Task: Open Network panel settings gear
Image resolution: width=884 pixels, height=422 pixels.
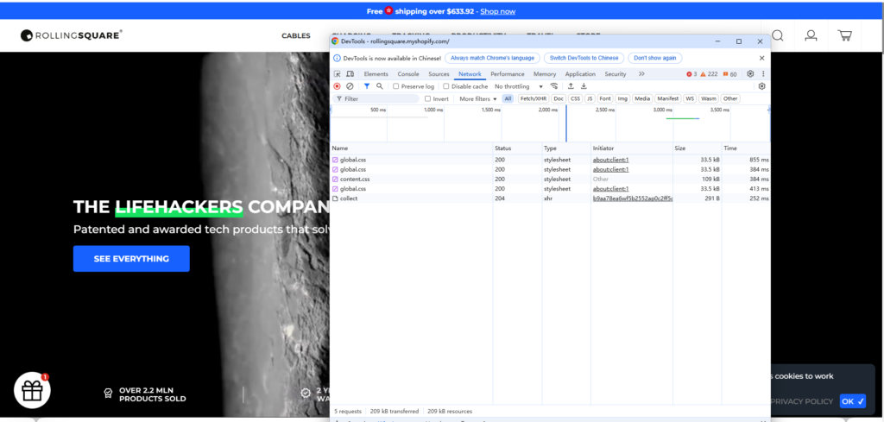Action: click(761, 86)
